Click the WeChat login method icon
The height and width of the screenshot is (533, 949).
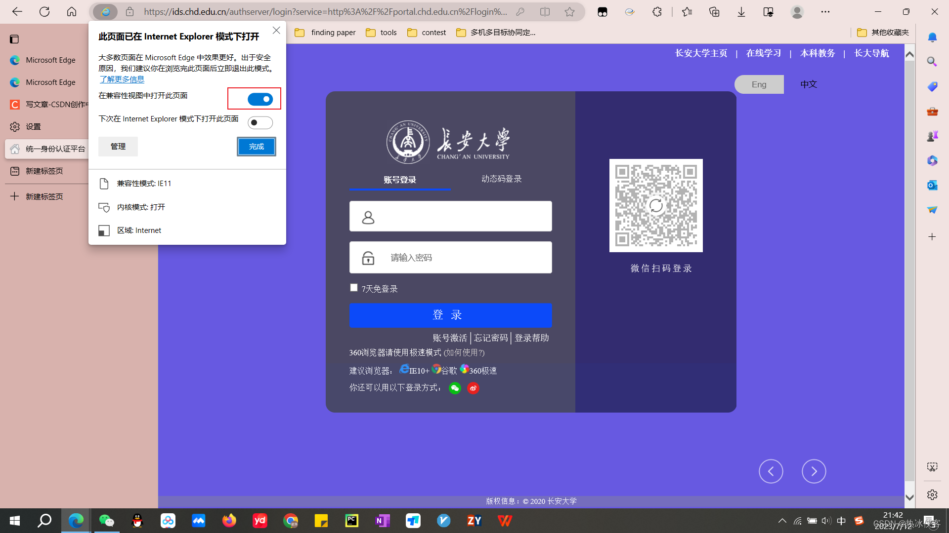[455, 388]
